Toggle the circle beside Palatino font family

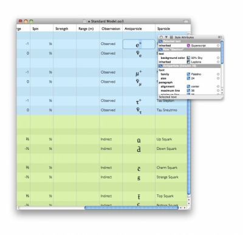click(x=218, y=74)
